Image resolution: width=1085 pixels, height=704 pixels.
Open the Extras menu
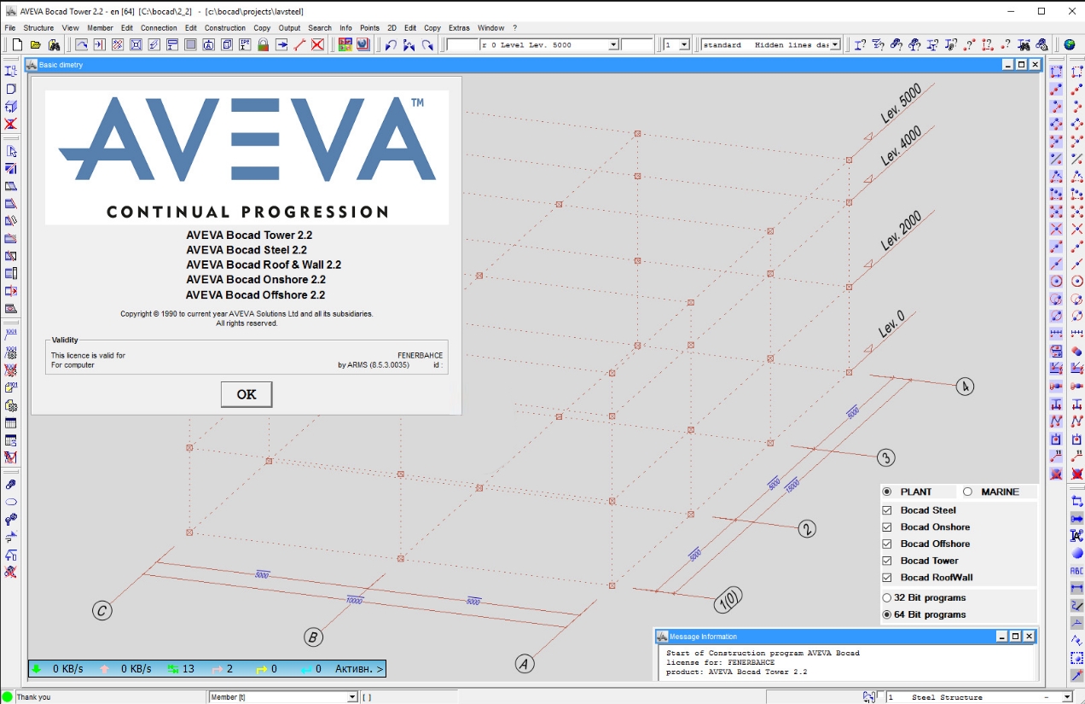459,28
